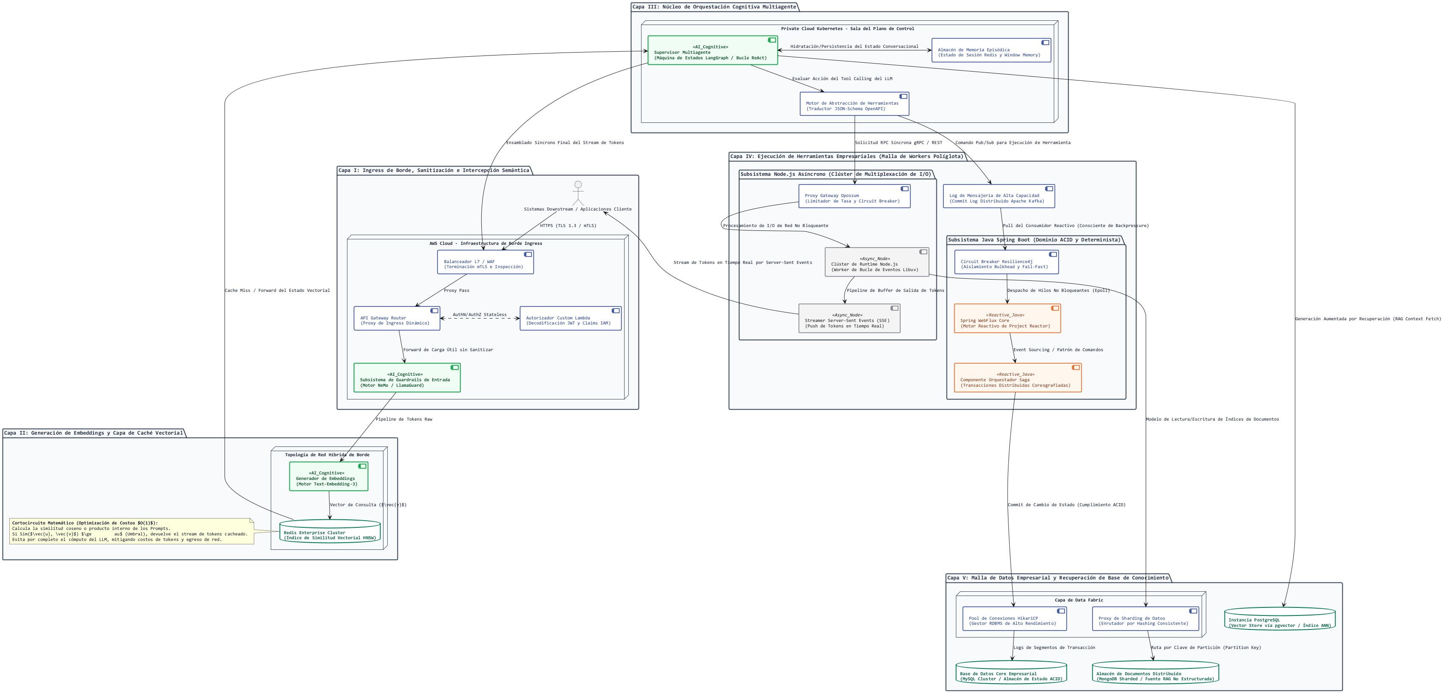Click the Capa III package title tab

point(714,7)
